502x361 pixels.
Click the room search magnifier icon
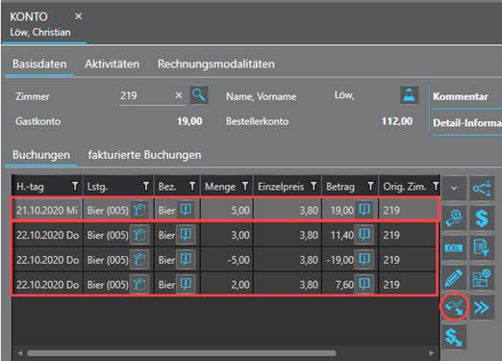(199, 94)
